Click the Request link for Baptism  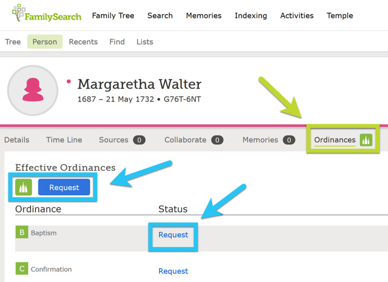(x=173, y=235)
